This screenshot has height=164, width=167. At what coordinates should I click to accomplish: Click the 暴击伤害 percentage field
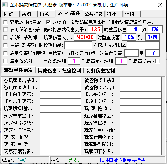[x=121, y=61]
